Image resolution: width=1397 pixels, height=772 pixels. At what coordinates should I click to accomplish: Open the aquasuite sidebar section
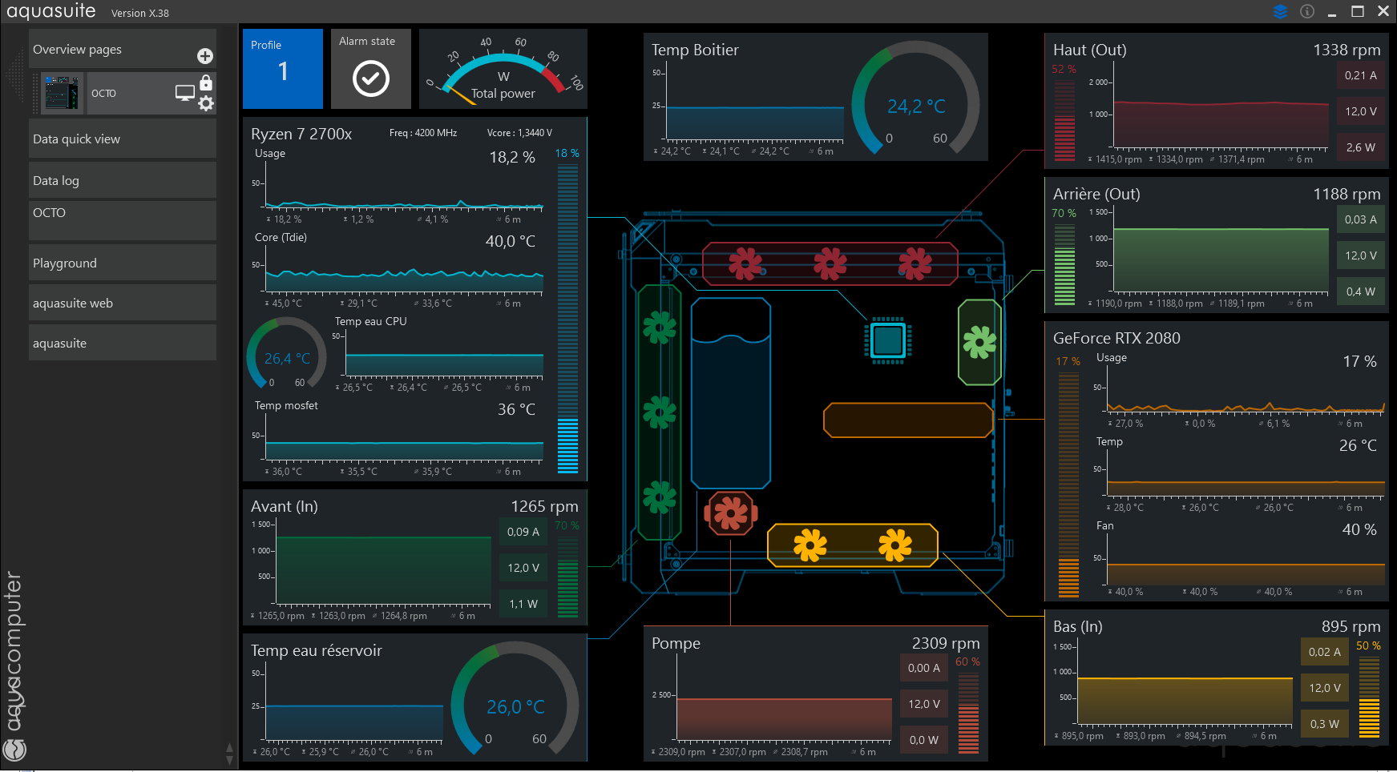tap(122, 344)
